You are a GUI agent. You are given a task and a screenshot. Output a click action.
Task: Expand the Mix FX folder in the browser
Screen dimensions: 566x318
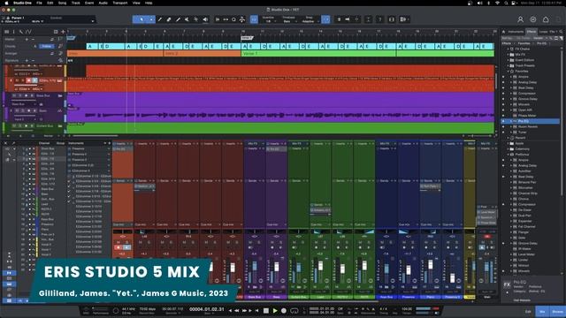coord(509,55)
